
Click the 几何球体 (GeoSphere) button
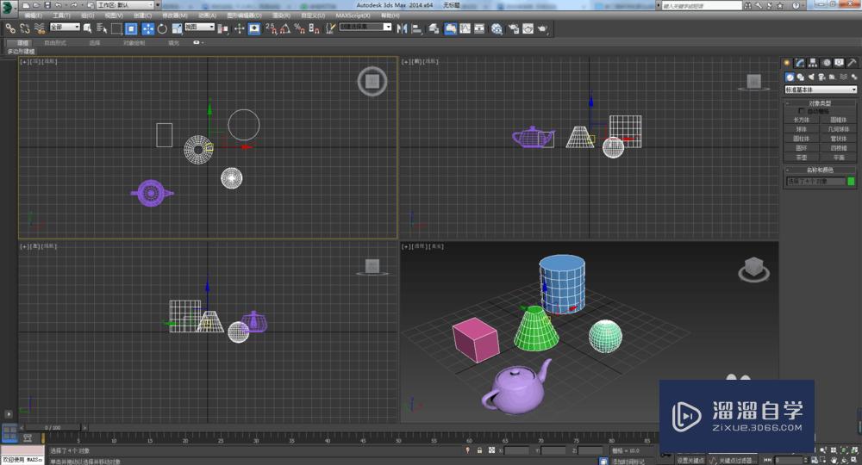(839, 129)
